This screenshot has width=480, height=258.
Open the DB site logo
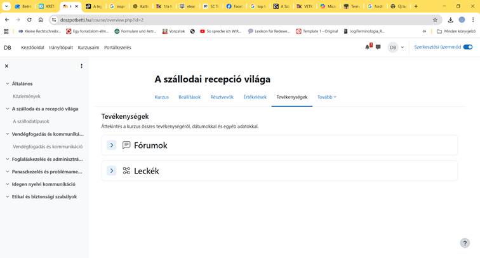point(8,48)
